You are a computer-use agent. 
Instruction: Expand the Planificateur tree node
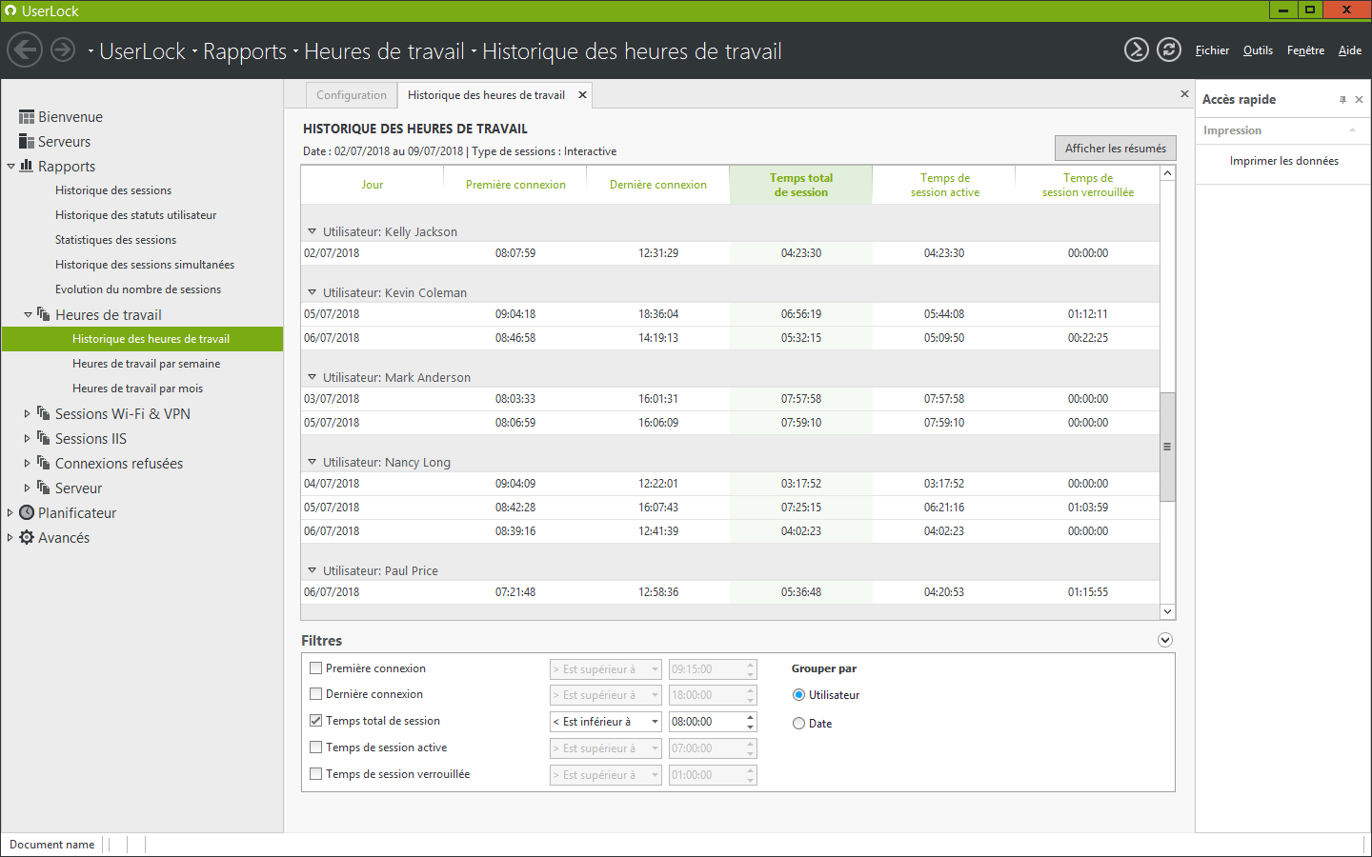pos(10,512)
